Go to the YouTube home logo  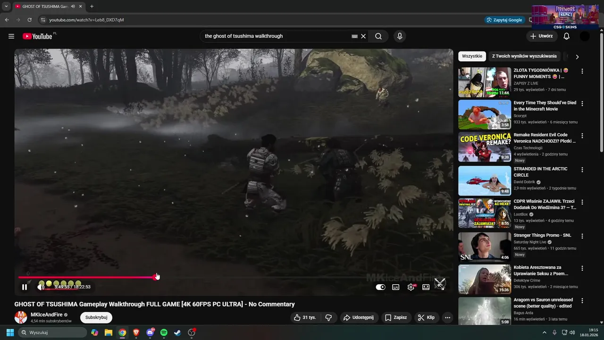37,36
